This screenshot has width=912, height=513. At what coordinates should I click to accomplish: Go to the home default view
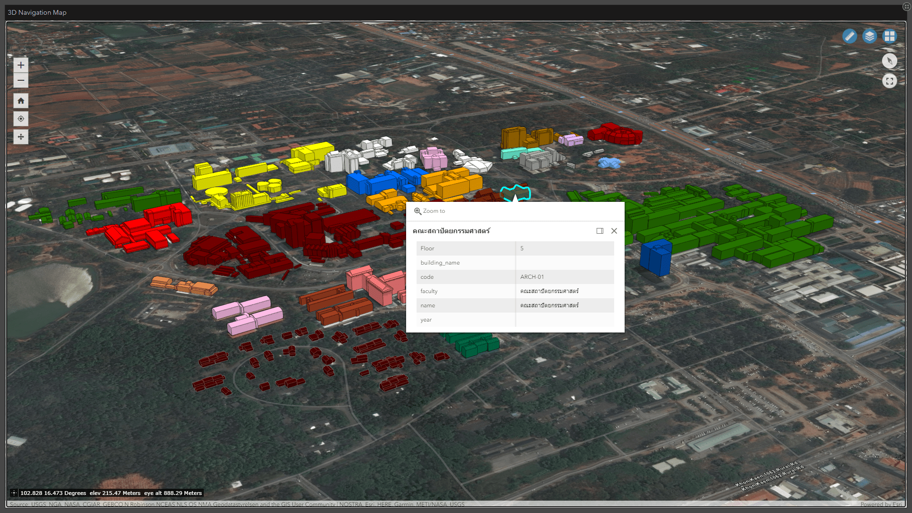[x=21, y=101]
